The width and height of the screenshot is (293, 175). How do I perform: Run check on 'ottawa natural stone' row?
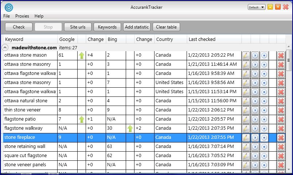[255, 101]
